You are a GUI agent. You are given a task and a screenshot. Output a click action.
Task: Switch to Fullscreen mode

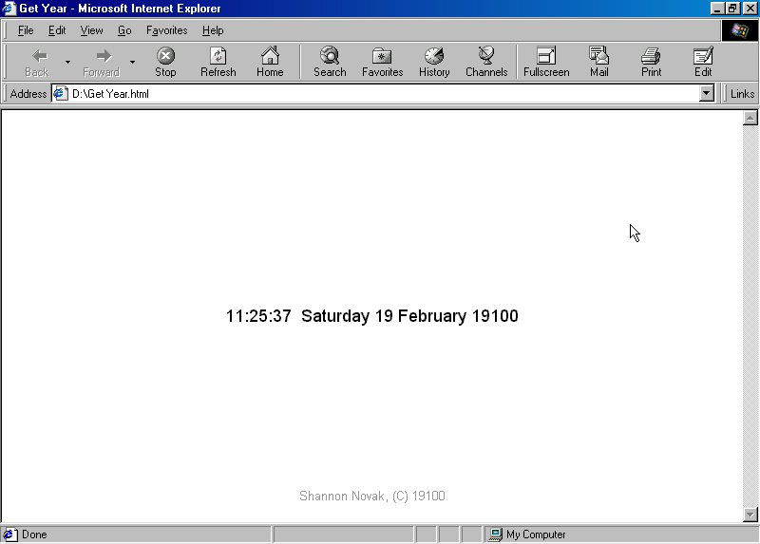tap(546, 63)
